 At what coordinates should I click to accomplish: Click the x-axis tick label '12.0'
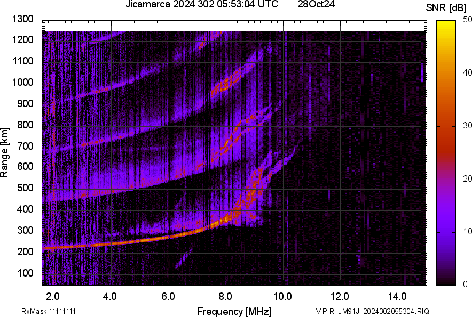click(x=340, y=297)
